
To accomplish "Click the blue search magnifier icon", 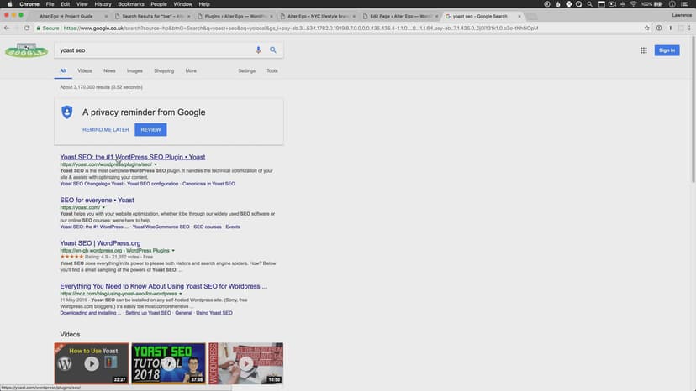I will [x=273, y=50].
